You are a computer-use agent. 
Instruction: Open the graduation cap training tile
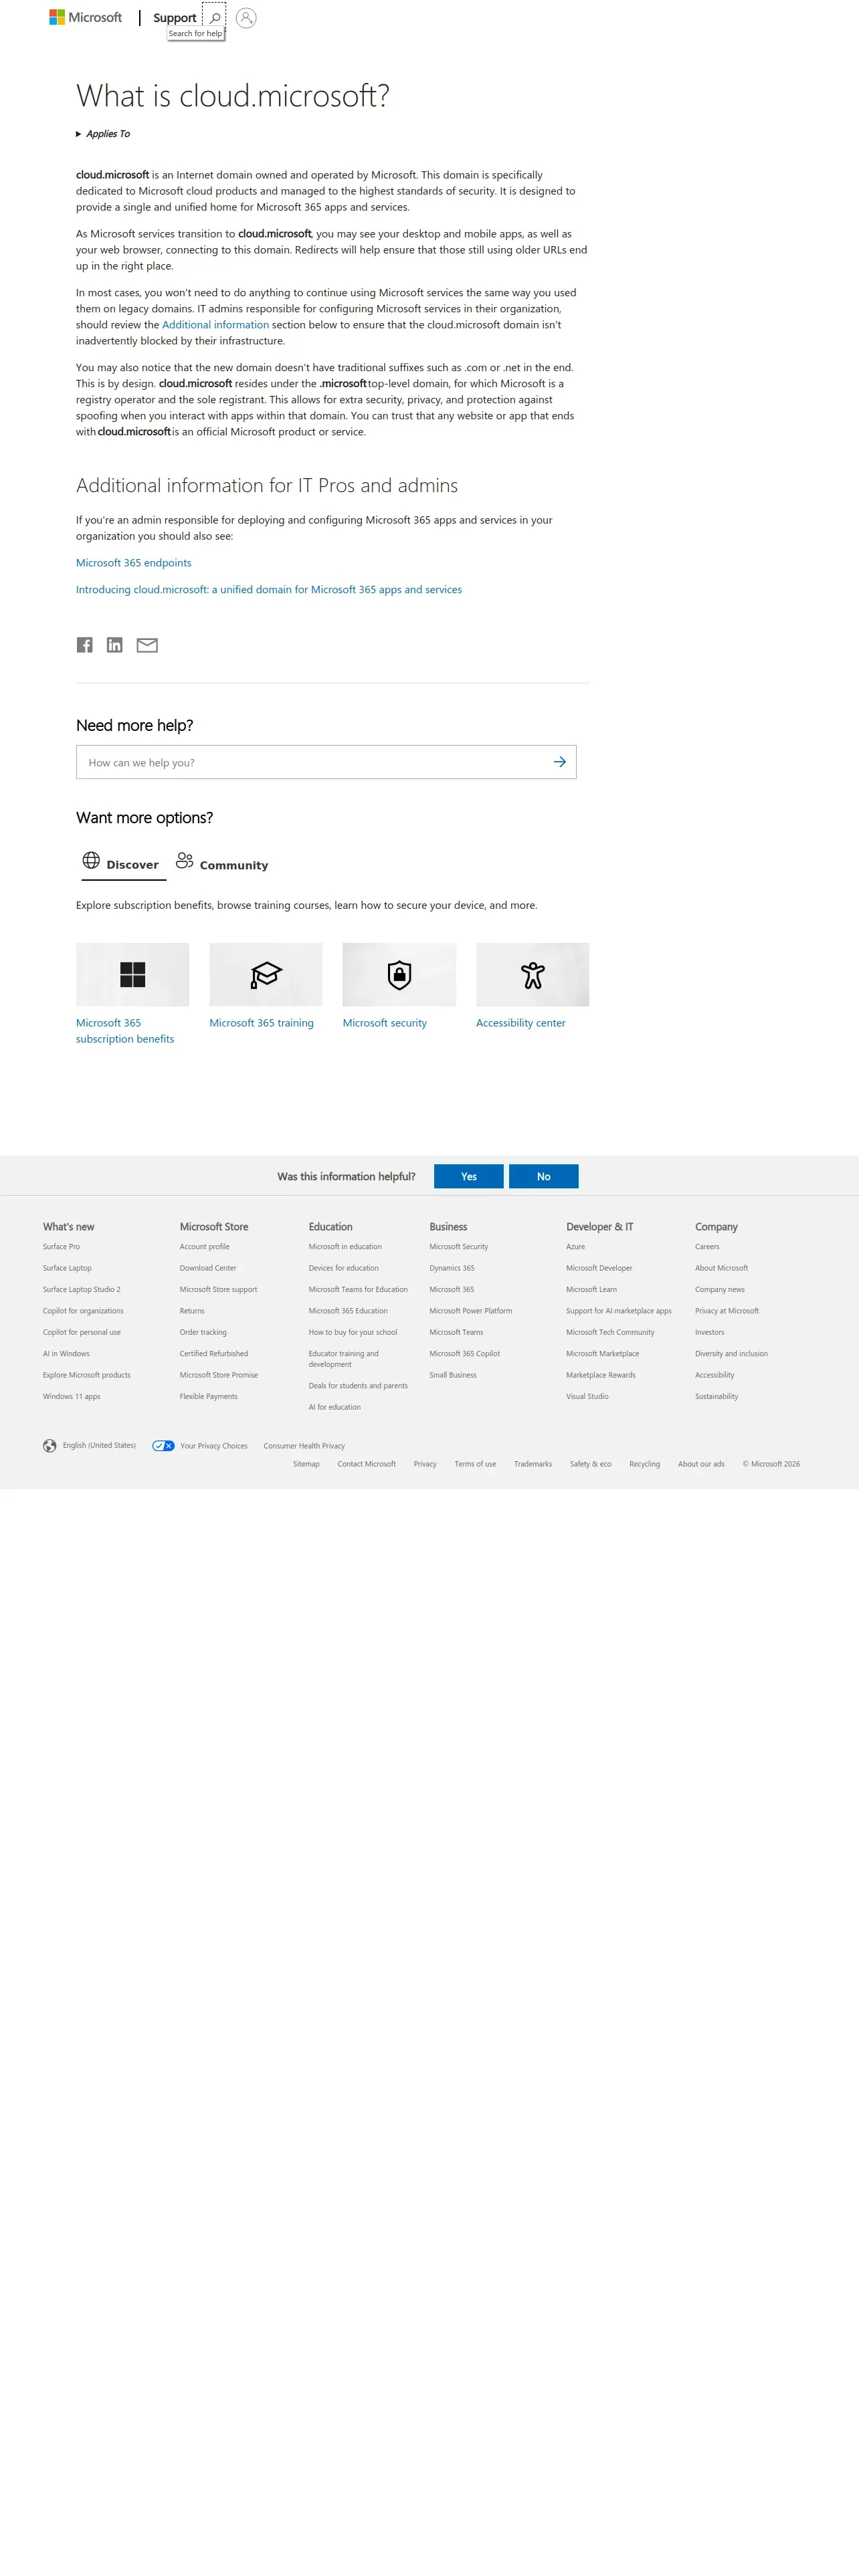point(266,974)
